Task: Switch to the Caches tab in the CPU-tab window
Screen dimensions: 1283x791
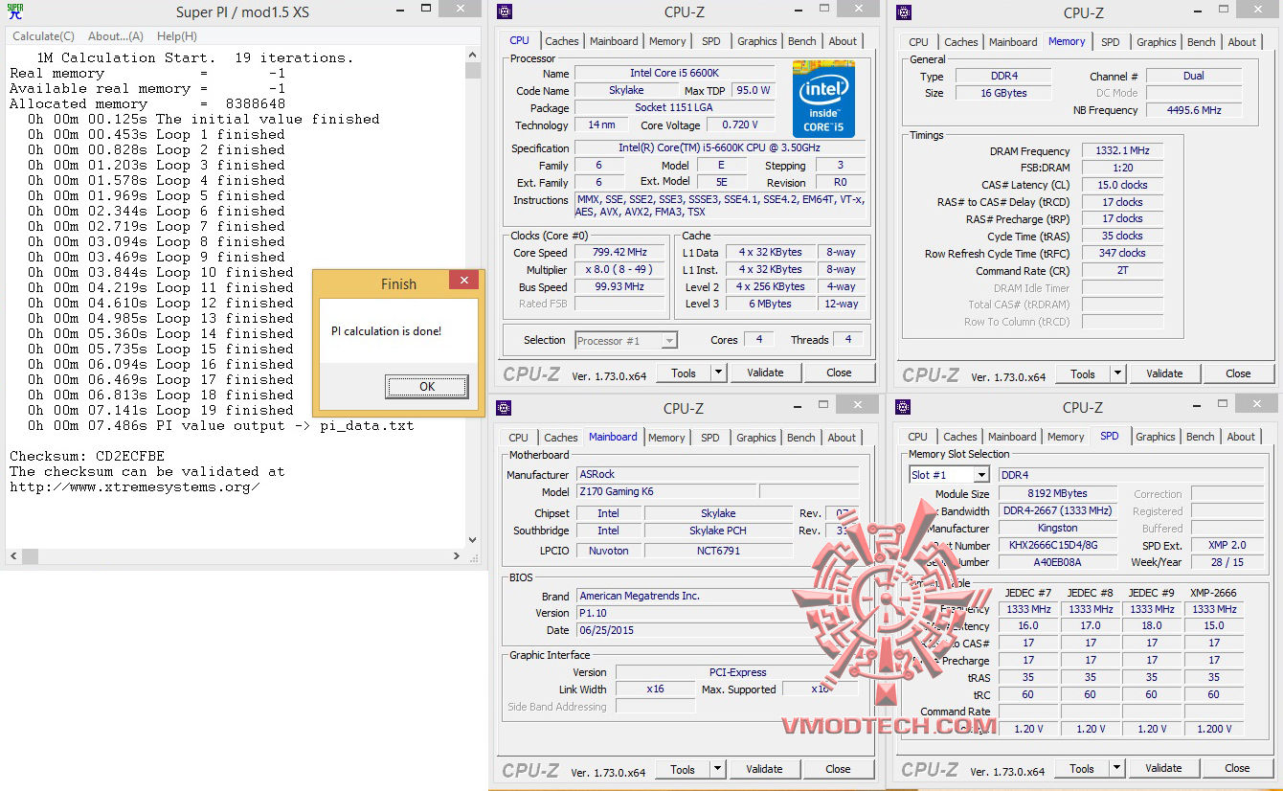Action: click(x=562, y=41)
